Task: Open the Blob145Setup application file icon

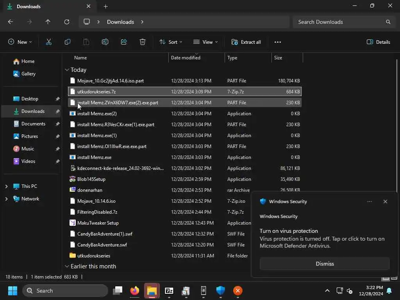Action: point(72,179)
